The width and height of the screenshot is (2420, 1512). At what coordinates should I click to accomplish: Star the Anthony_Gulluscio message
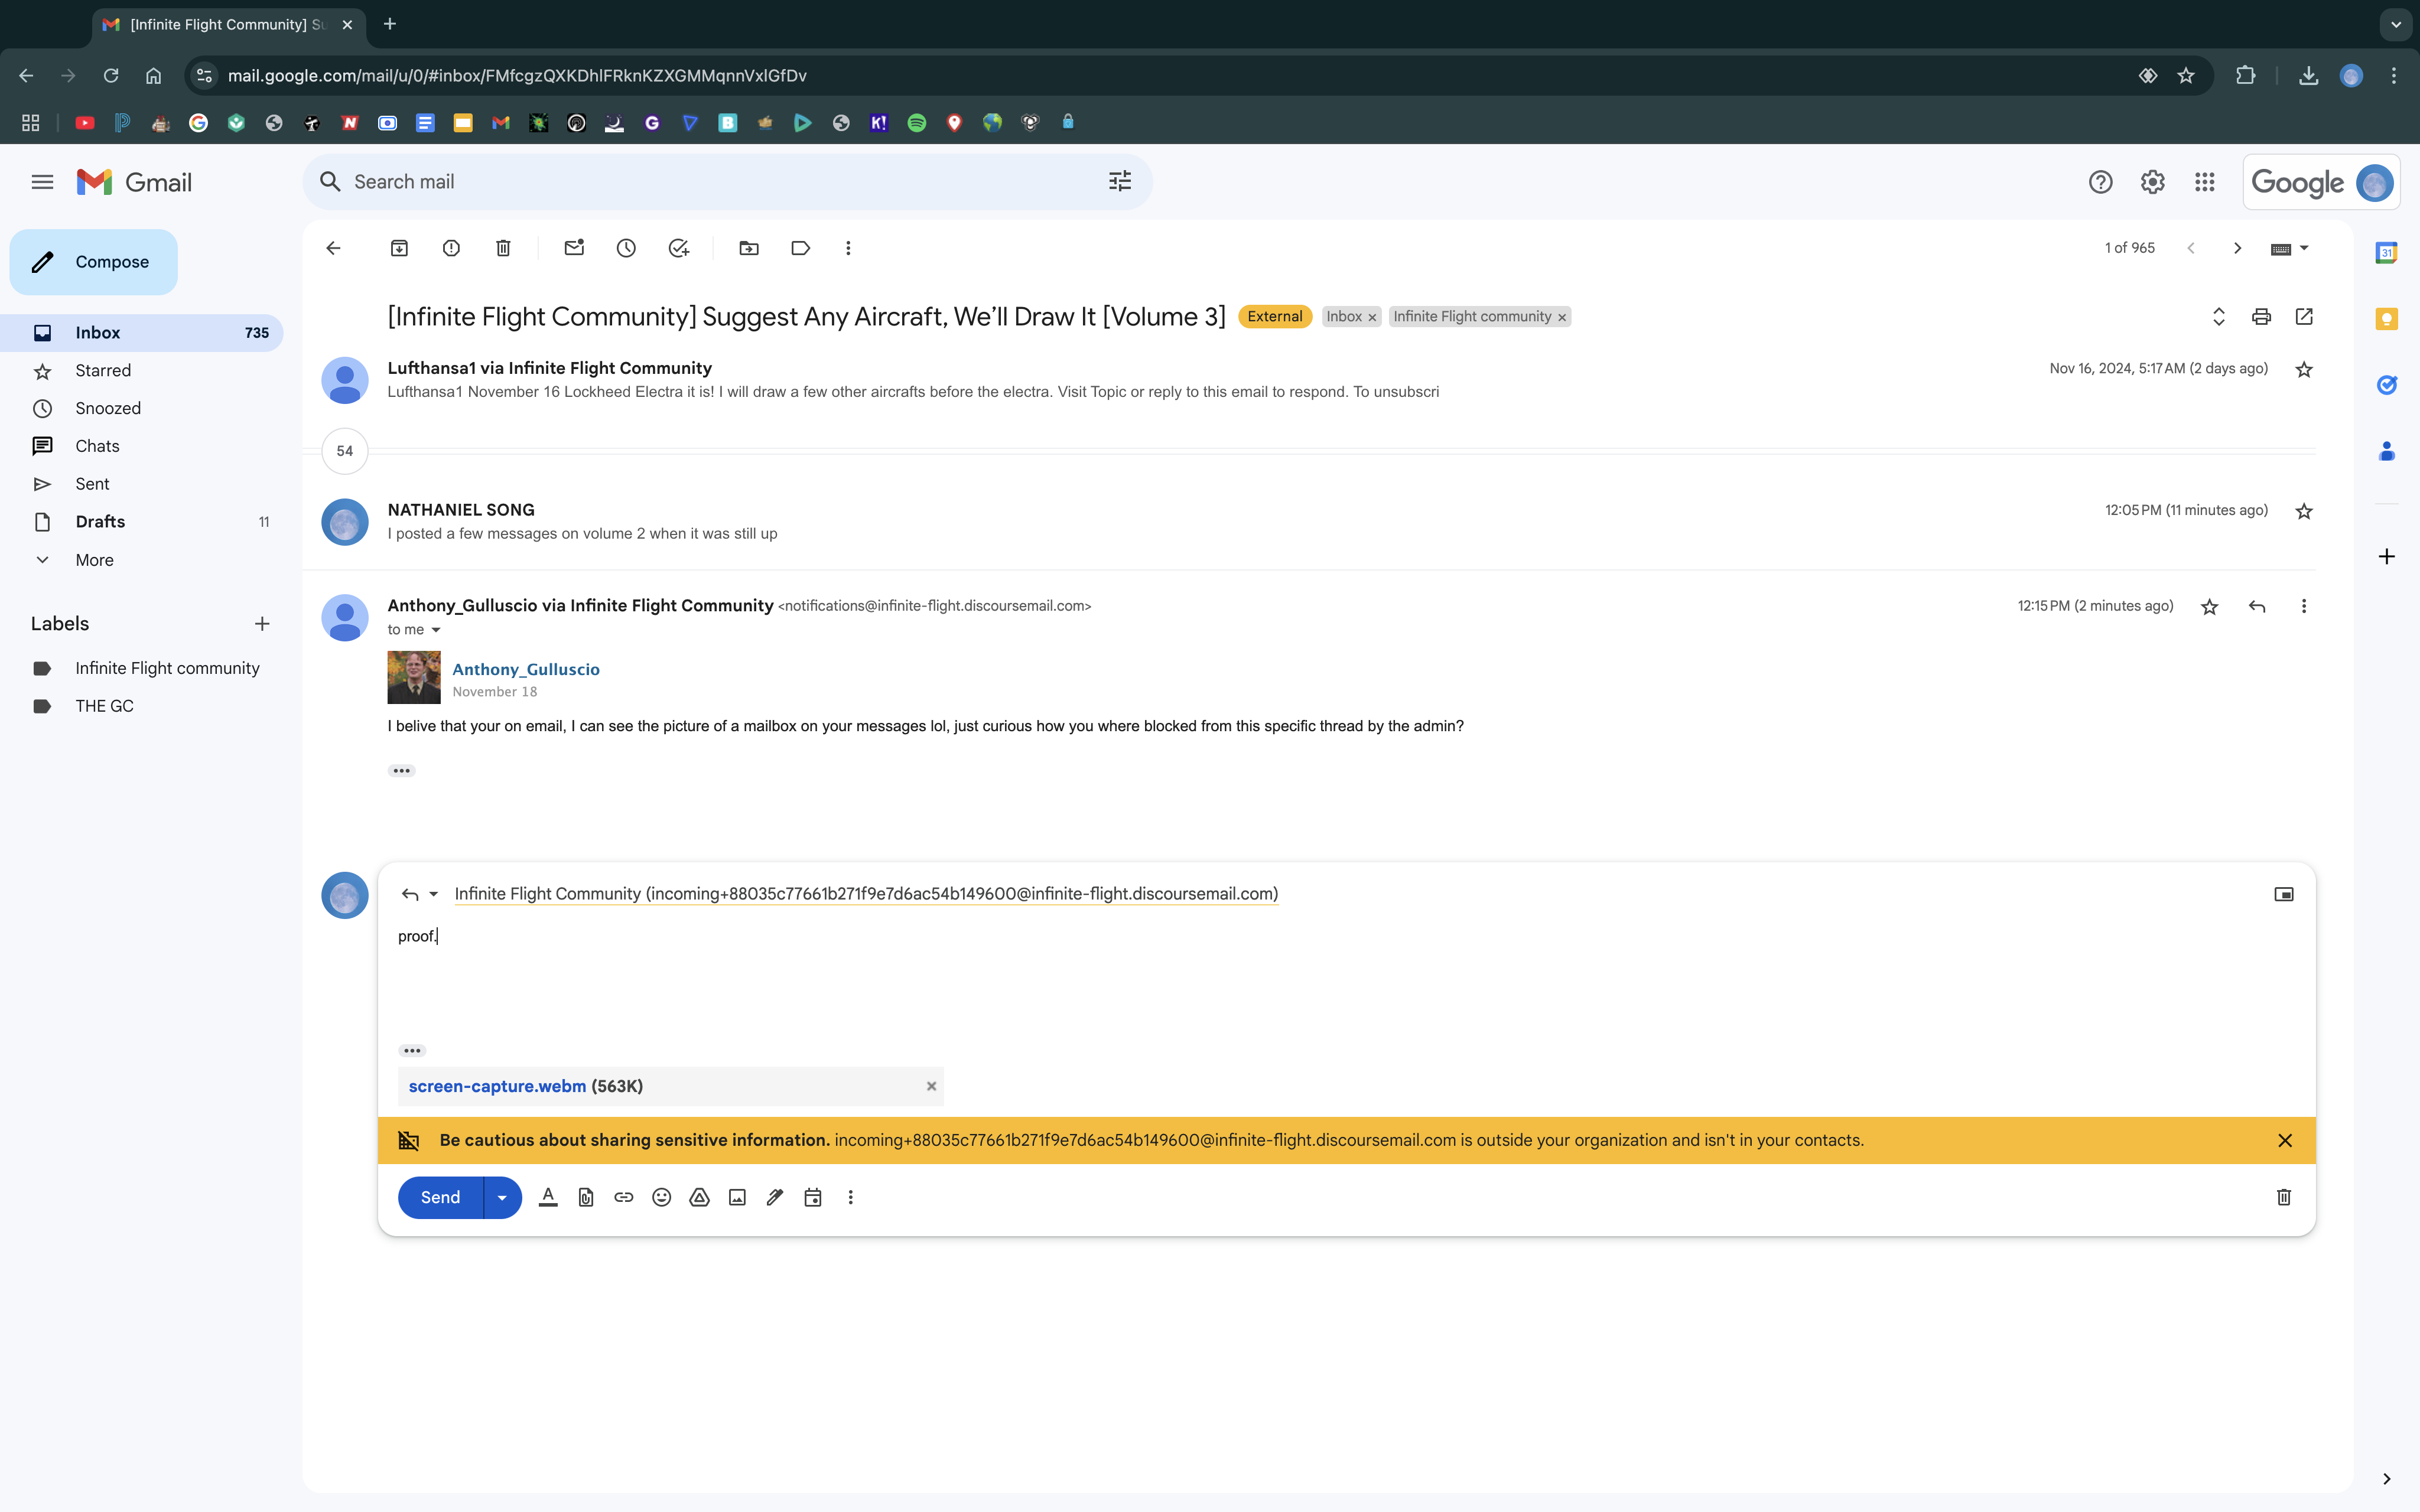pos(2209,607)
